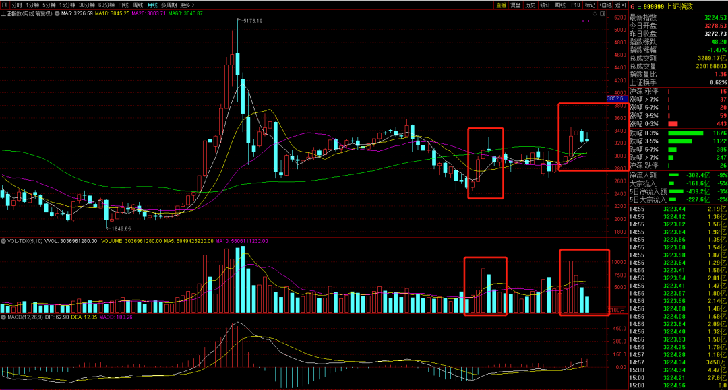728x390 pixels.
Task: Open the 统计 statistics button
Action: pos(545,5)
